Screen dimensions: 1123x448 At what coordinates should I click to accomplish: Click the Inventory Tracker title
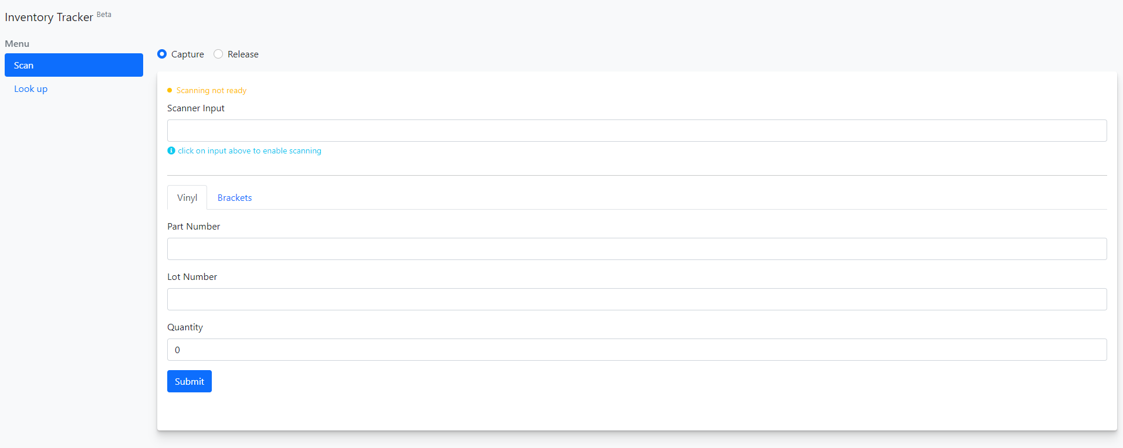[49, 17]
